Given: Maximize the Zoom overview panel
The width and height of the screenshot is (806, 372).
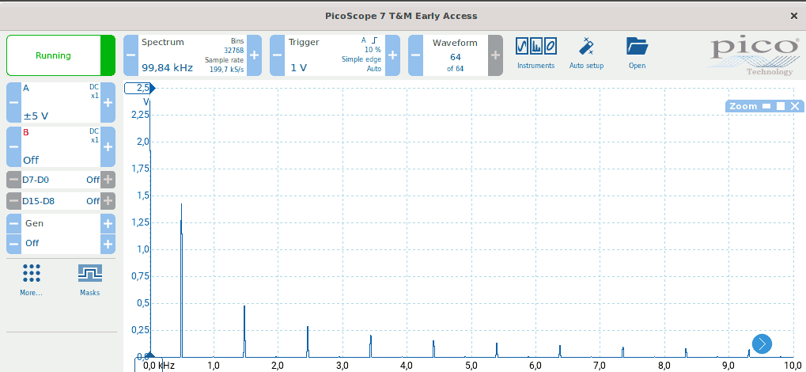Looking at the screenshot, I should (781, 106).
